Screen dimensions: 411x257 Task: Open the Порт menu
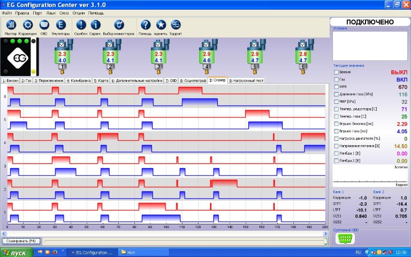tap(37, 12)
